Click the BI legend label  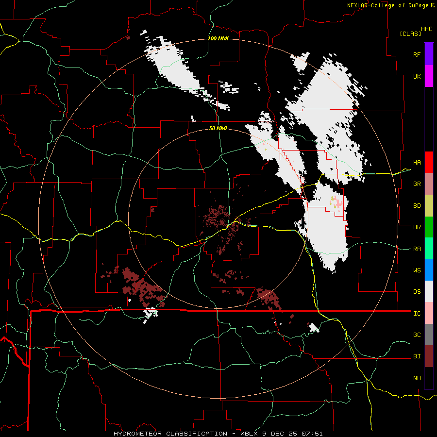click(417, 356)
